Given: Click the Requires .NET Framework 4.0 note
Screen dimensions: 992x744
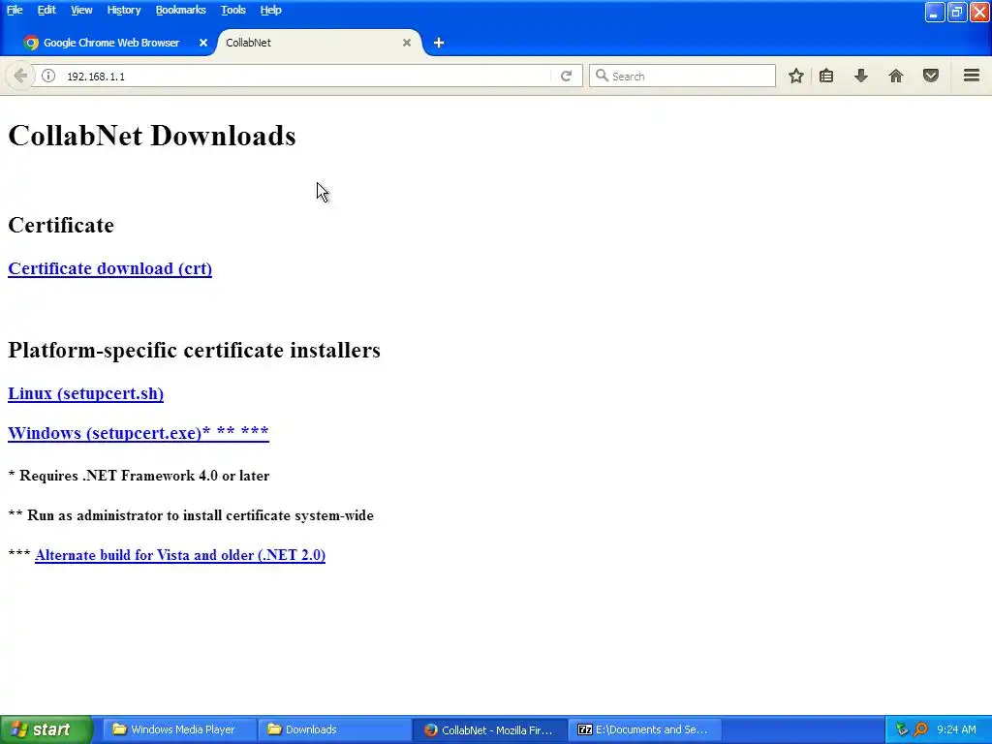Looking at the screenshot, I should [139, 476].
